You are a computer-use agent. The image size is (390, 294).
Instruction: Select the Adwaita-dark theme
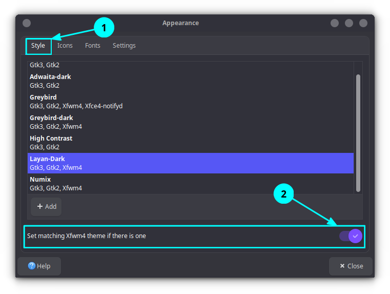pyautogui.click(x=191, y=81)
